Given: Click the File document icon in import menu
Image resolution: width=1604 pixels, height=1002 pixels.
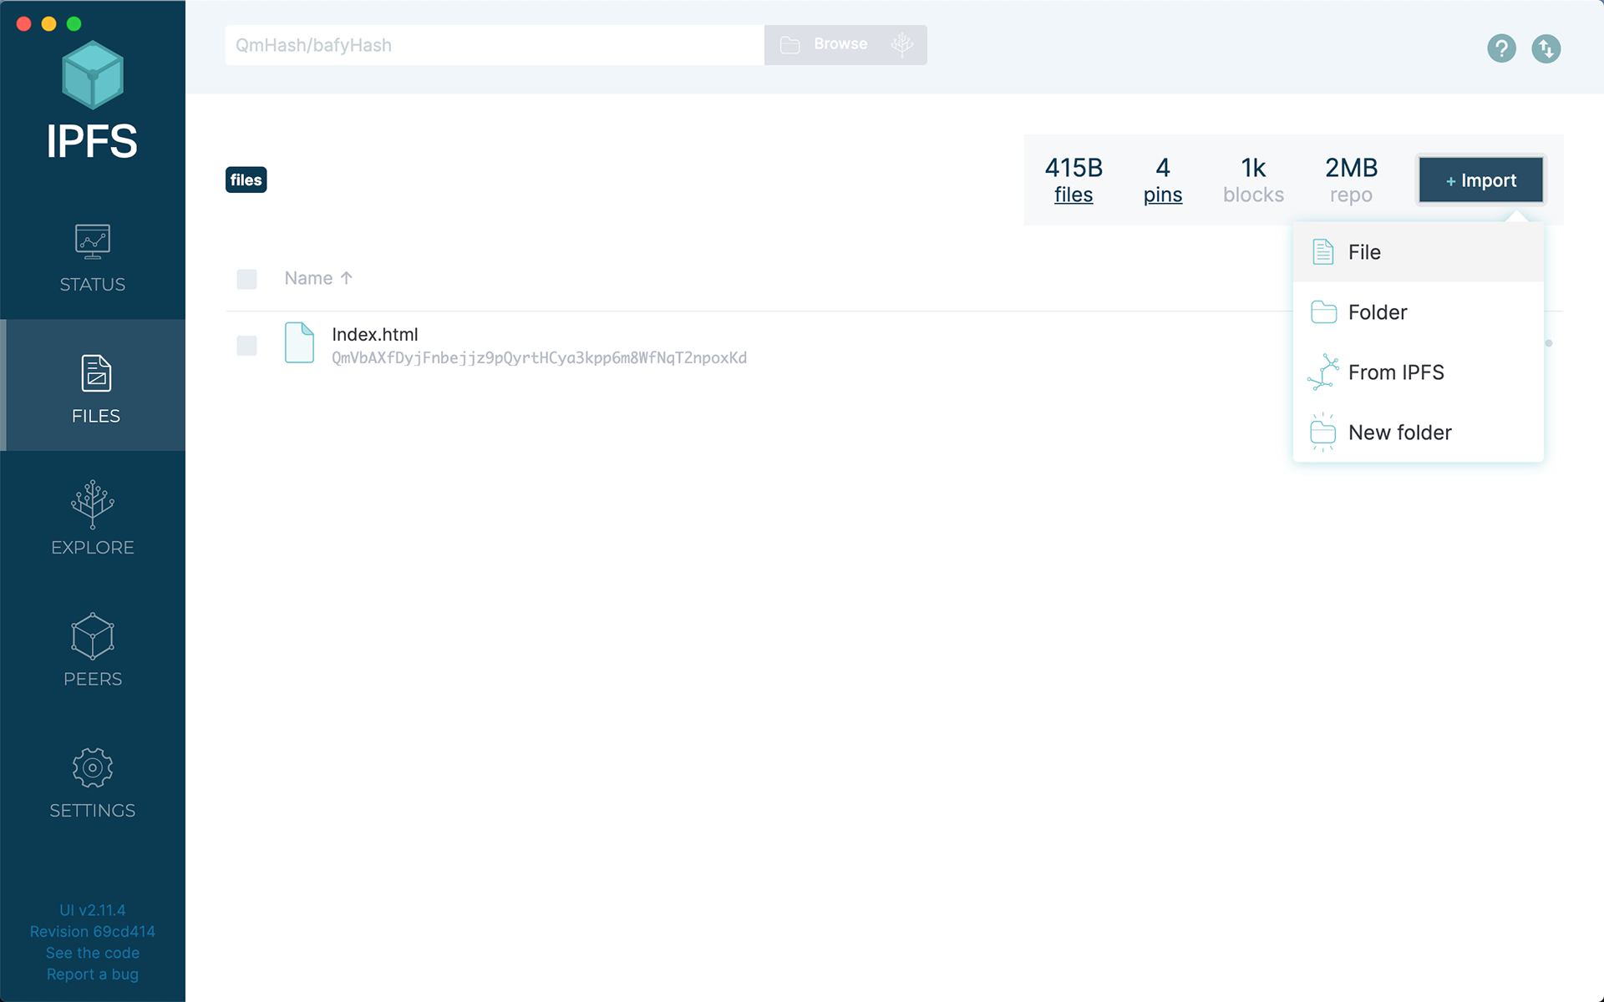Looking at the screenshot, I should click(x=1323, y=251).
